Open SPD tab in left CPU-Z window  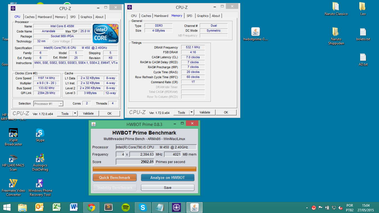click(x=73, y=17)
